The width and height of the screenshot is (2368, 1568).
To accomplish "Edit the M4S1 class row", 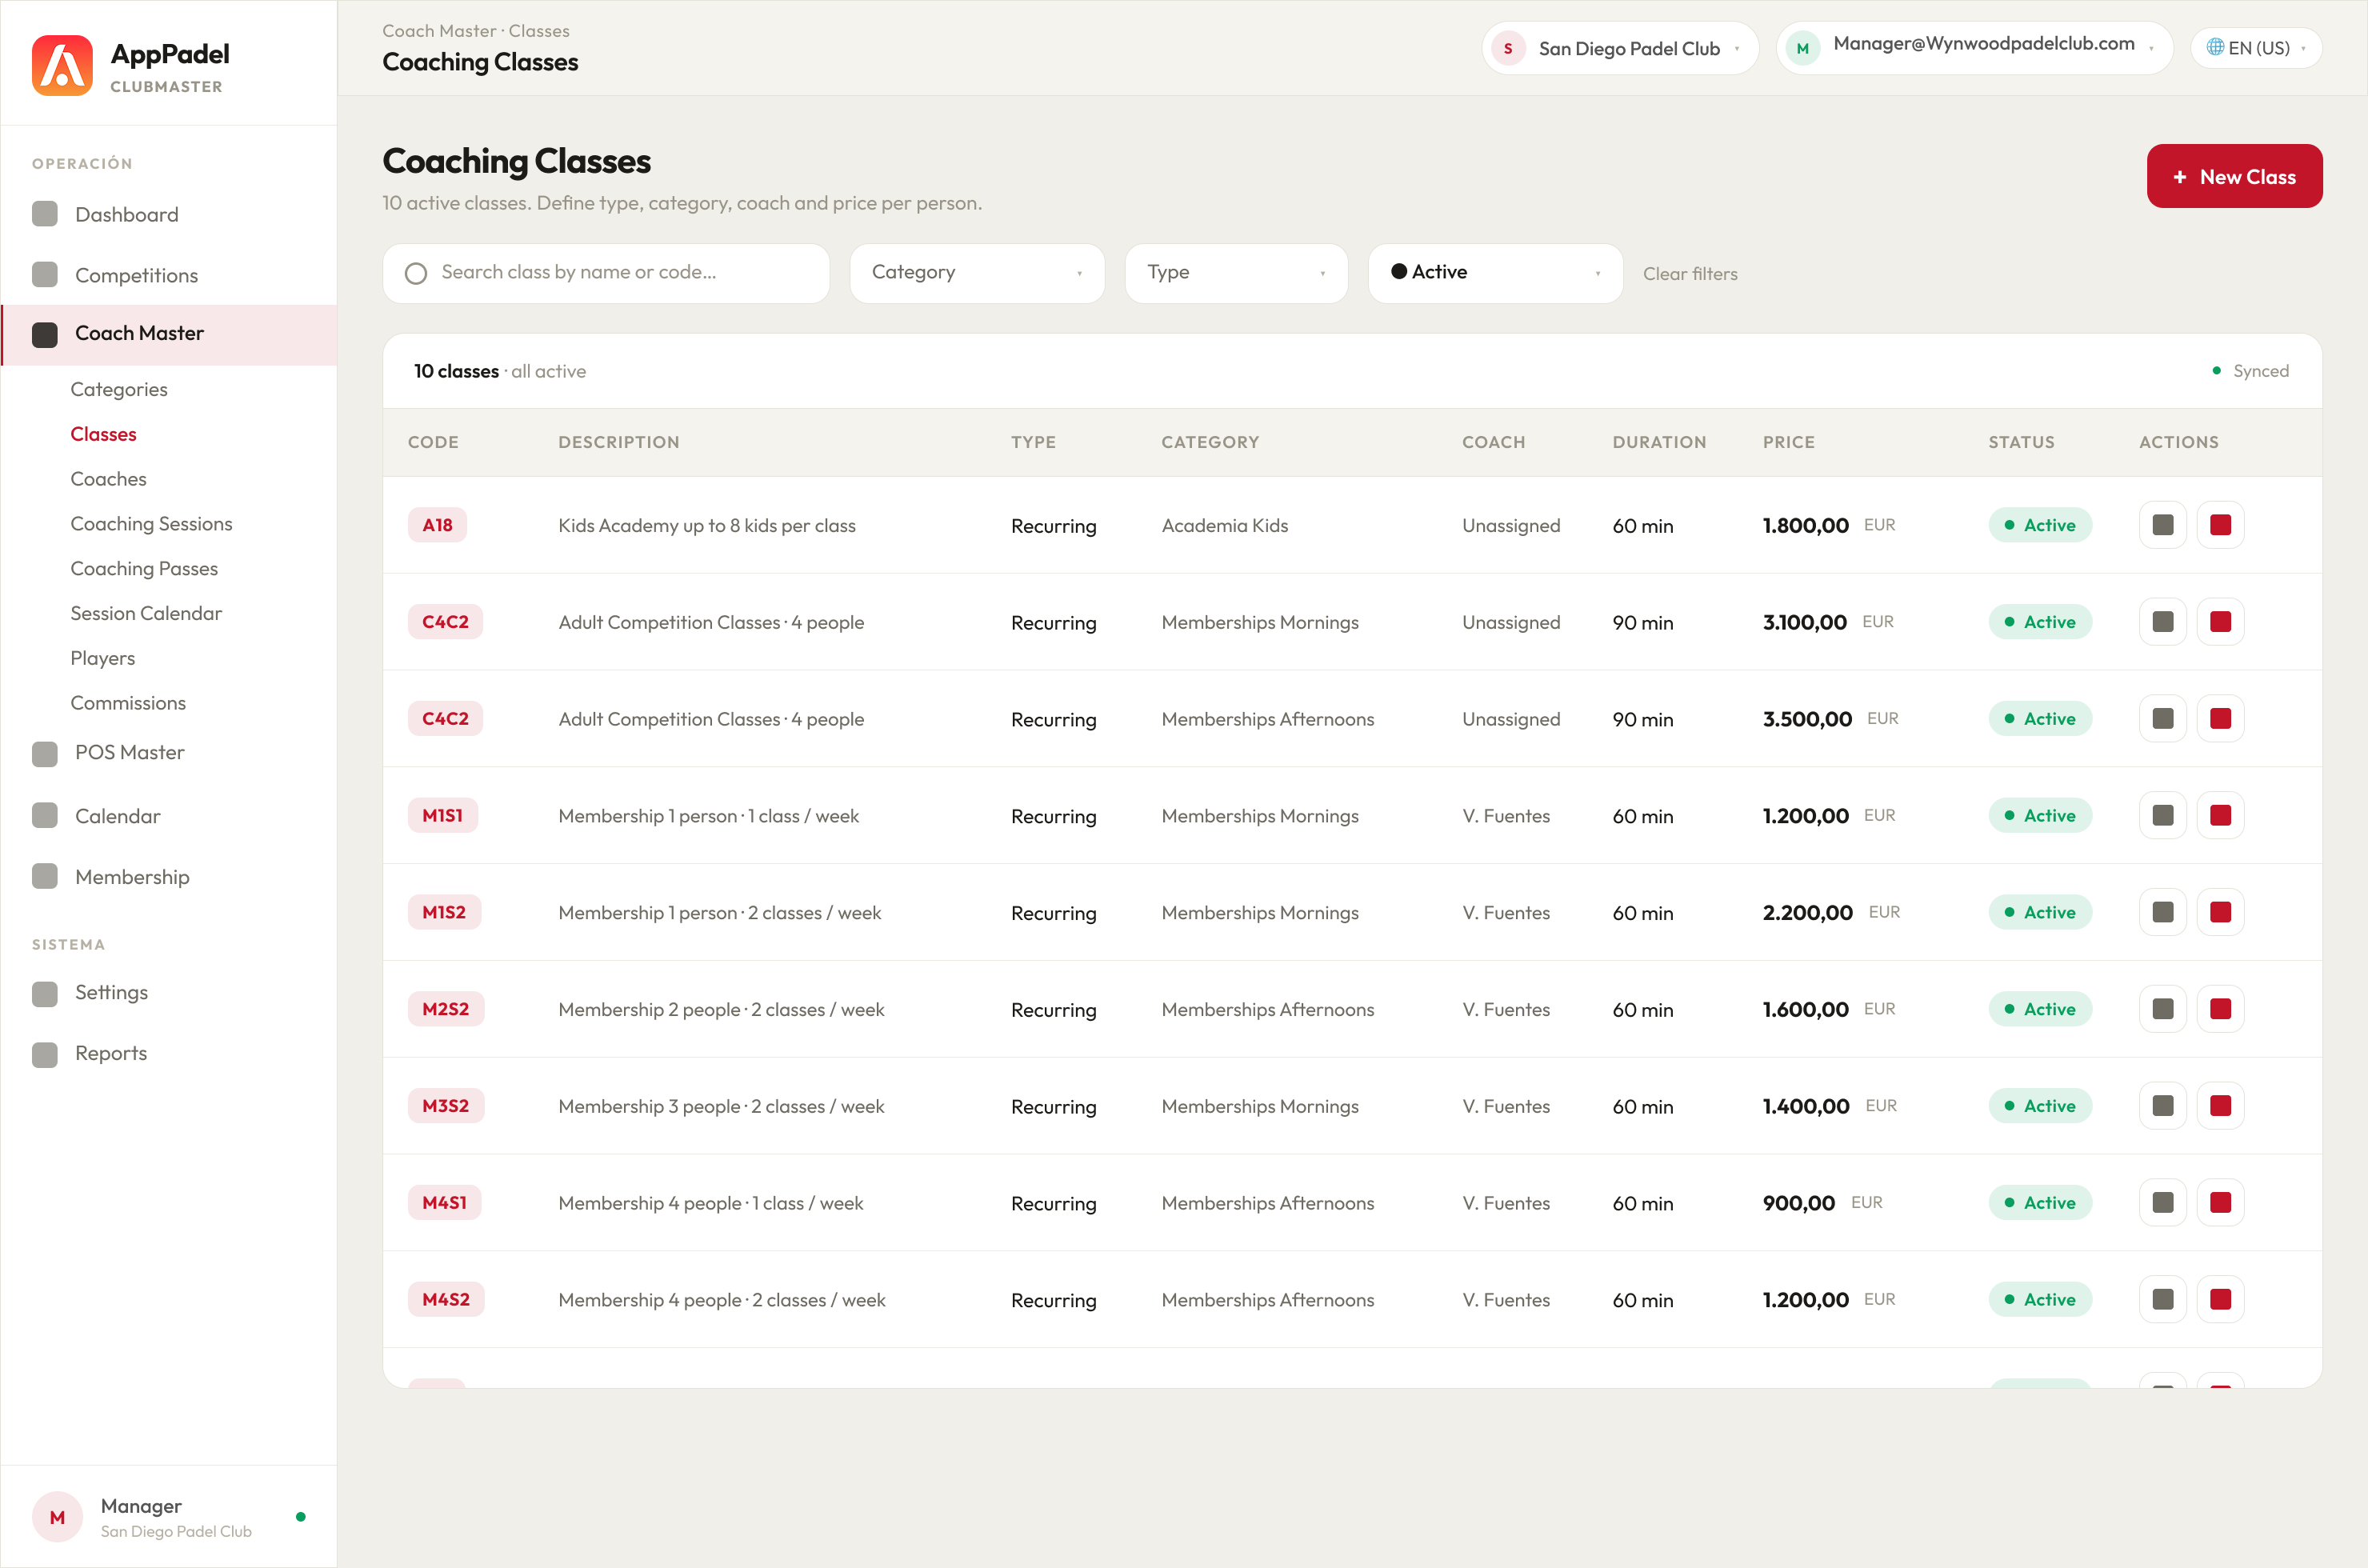I will pyautogui.click(x=2162, y=1203).
